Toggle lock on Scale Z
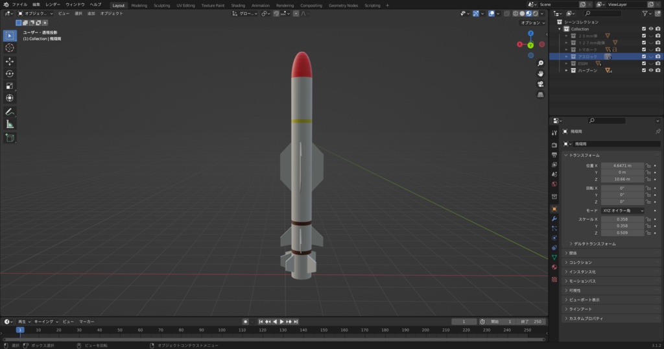 [x=648, y=233]
